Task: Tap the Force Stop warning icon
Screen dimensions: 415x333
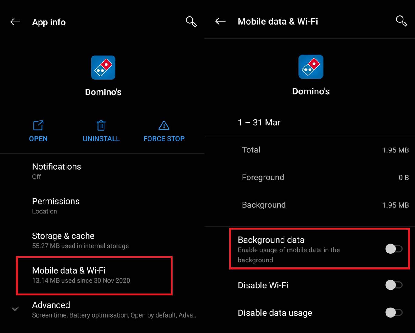Action: coord(163,125)
